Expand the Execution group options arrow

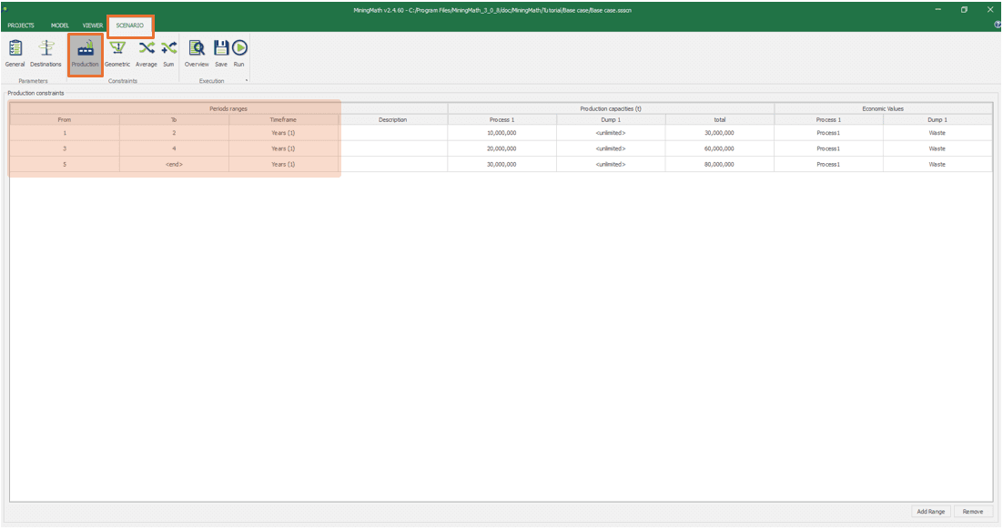pos(248,80)
